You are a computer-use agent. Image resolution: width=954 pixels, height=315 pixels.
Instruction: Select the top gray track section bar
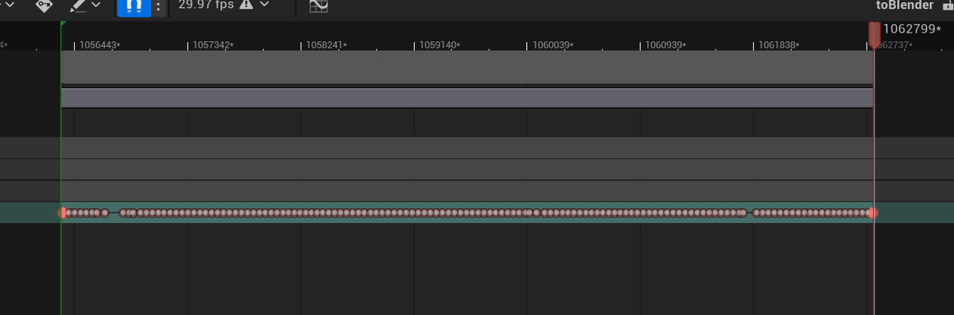(467, 67)
